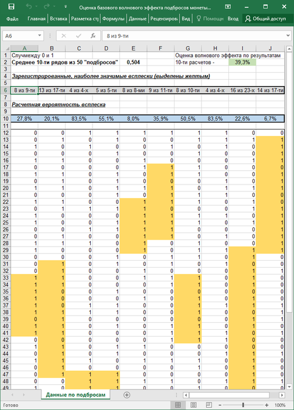Click next sheet navigation arrow

(23, 395)
